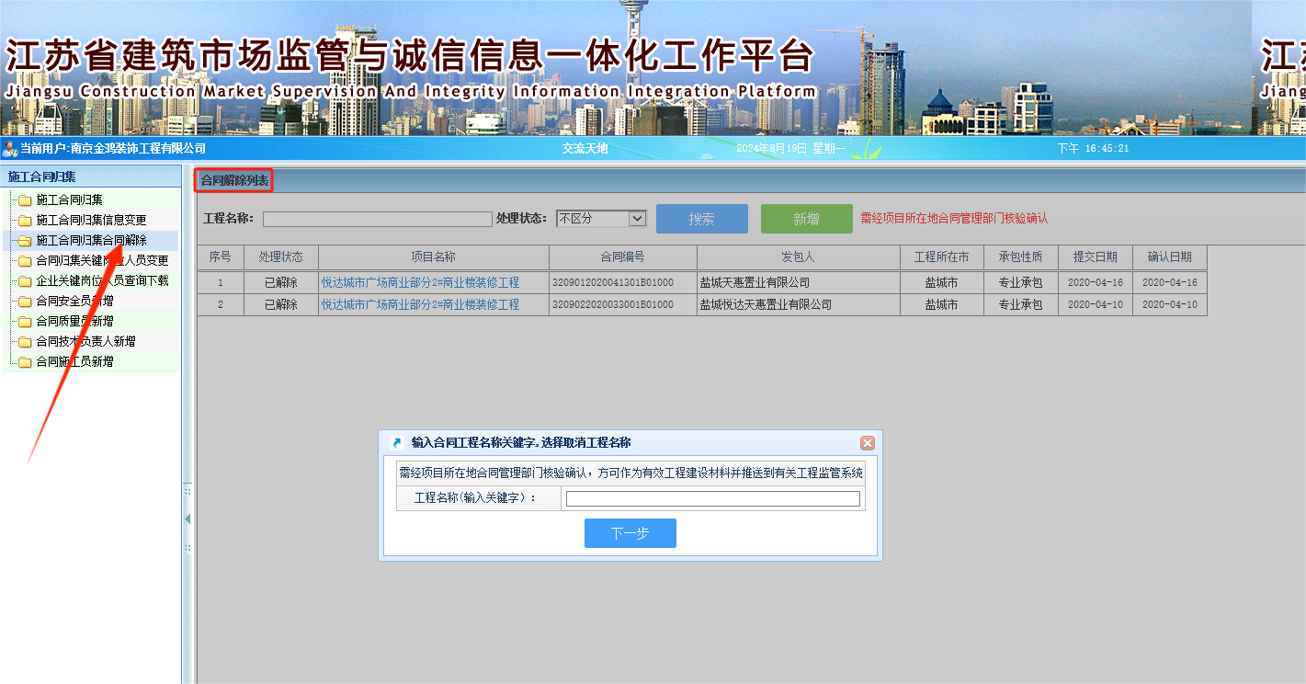Image resolution: width=1306 pixels, height=684 pixels.
Task: Open the 处理状态 dropdown
Action: click(637, 219)
